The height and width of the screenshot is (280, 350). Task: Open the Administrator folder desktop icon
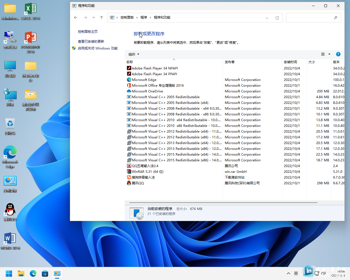coord(10,12)
